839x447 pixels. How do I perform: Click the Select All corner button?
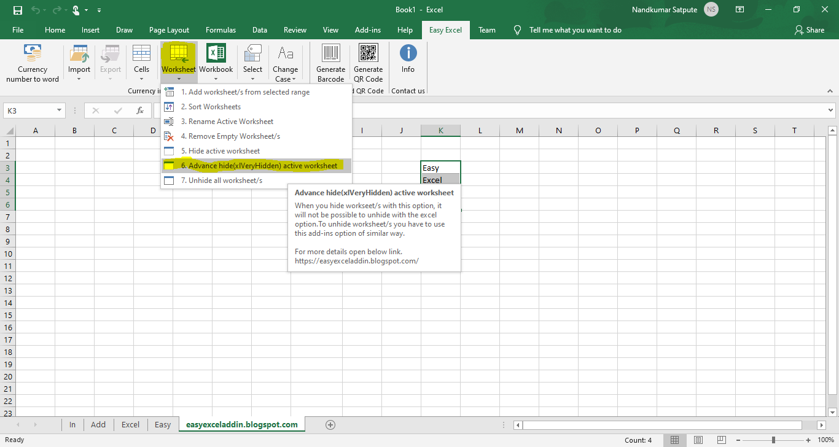tap(8, 130)
